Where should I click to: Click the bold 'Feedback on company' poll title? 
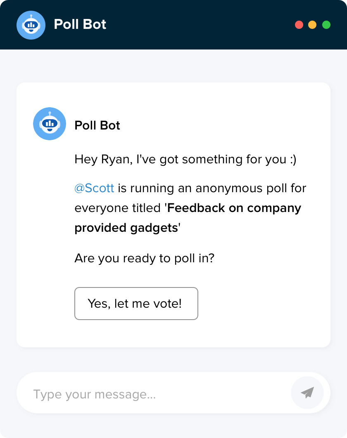click(234, 208)
